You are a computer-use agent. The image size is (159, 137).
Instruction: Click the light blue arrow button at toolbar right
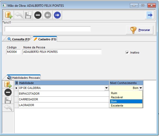click(150, 15)
